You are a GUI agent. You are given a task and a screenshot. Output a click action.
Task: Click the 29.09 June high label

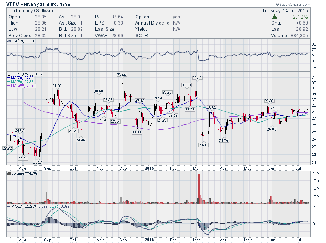269,101
